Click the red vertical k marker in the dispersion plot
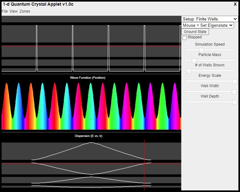This screenshot has height=192, width=240. [x=144, y=165]
